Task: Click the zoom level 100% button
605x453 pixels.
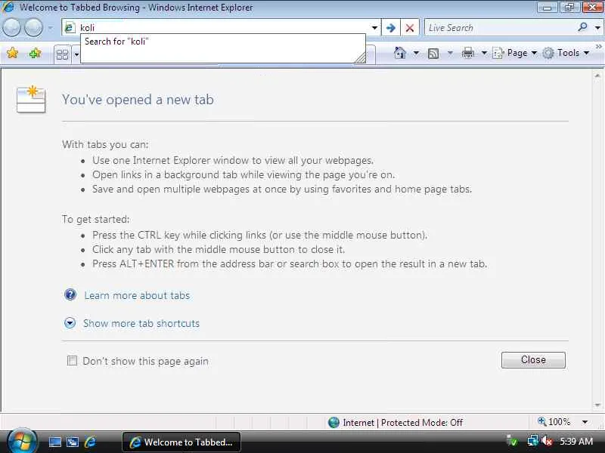Action: (554, 422)
